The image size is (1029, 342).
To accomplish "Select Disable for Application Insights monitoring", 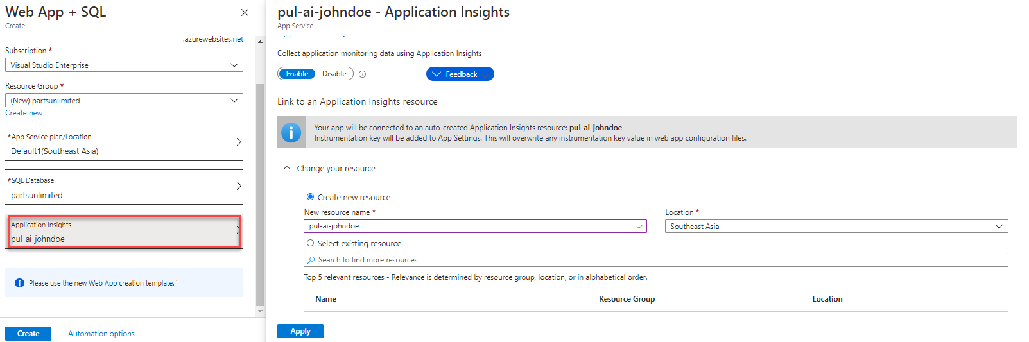I will pos(334,74).
